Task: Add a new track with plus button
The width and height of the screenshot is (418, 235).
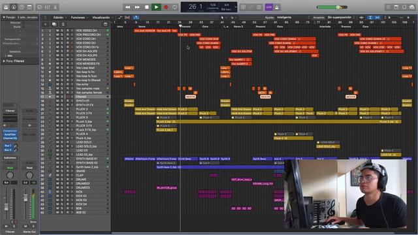Action: pyautogui.click(x=45, y=24)
